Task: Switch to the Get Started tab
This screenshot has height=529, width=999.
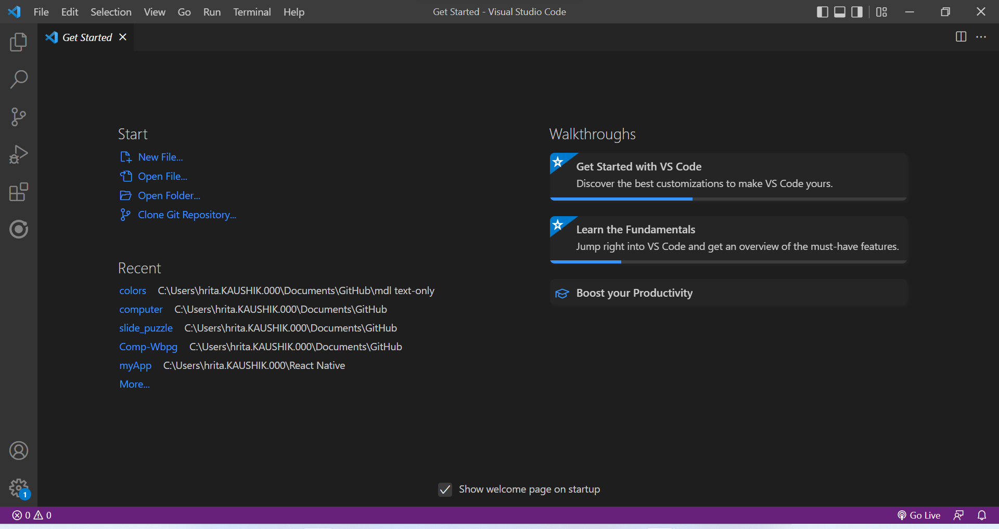Action: point(86,37)
